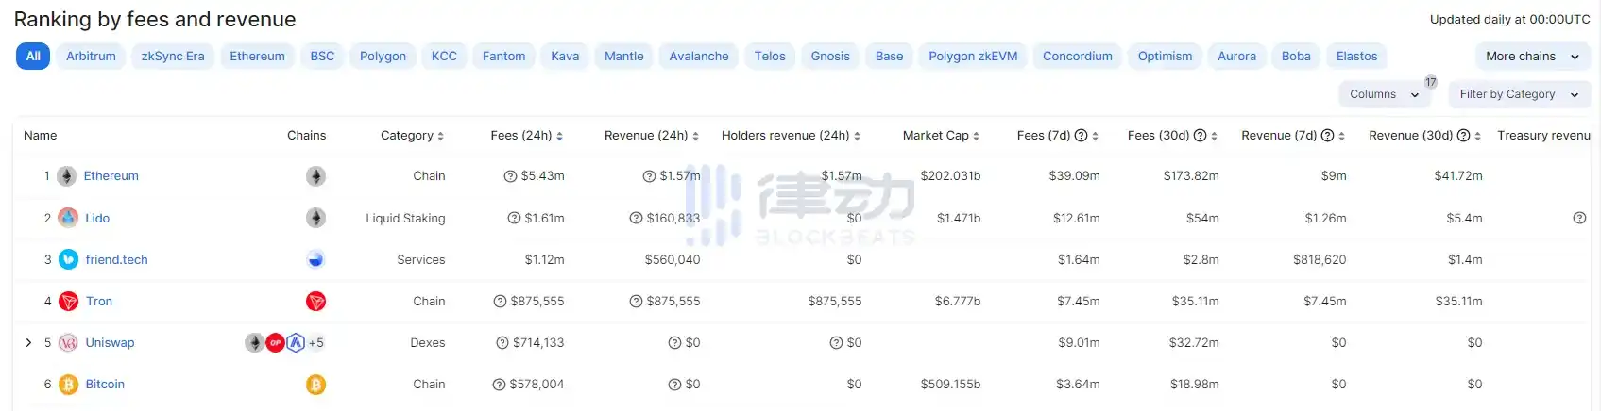This screenshot has height=411, width=1601.
Task: Click the help icon beside Uniswap's $714,133 fees
Action: point(502,342)
